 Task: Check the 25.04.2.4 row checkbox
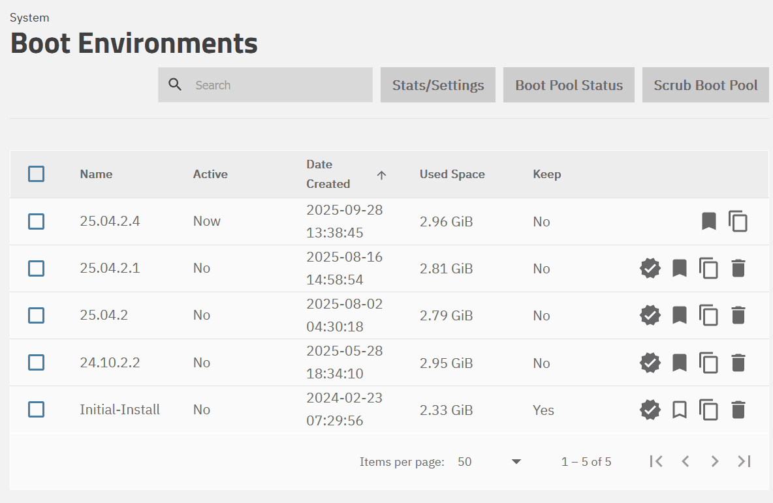coord(37,222)
